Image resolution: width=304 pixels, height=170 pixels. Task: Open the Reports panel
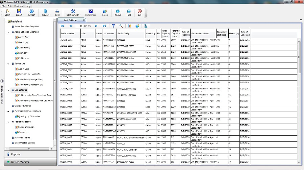coord(30,154)
